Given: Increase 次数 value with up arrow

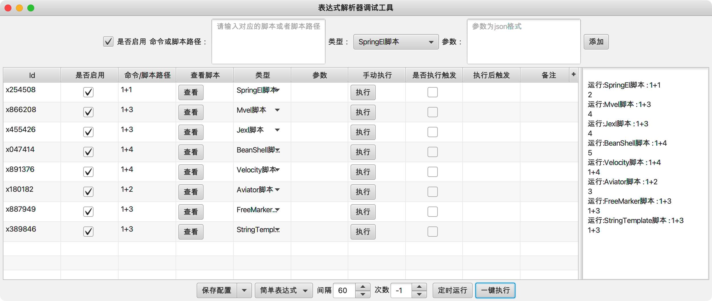Looking at the screenshot, I should tap(419, 287).
